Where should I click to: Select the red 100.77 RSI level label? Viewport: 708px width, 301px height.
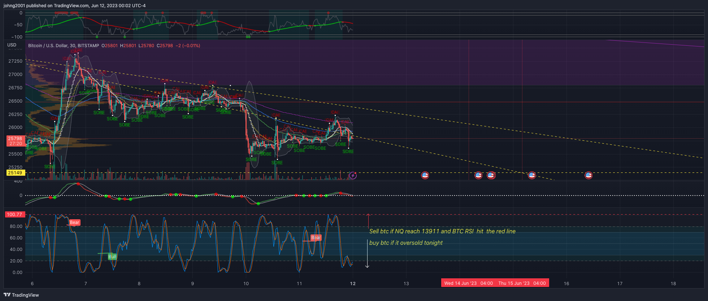[14, 215]
